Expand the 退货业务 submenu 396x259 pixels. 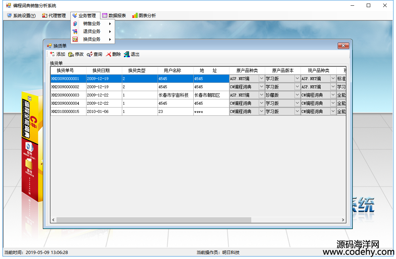pyautogui.click(x=92, y=31)
